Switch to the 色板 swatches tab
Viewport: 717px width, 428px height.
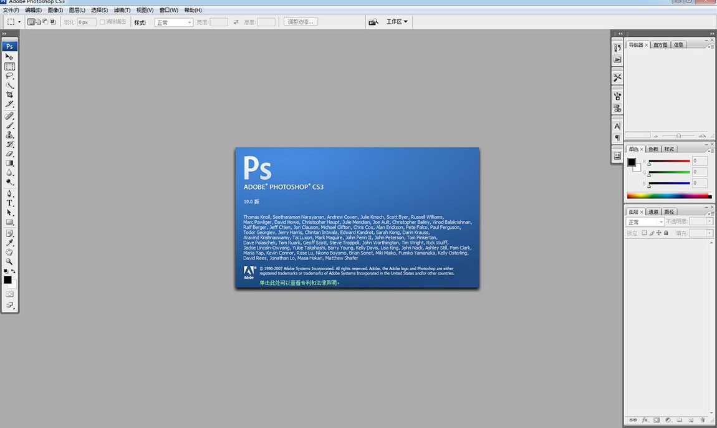[x=653, y=148]
